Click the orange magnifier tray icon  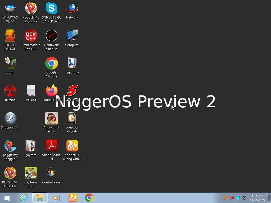(225, 198)
